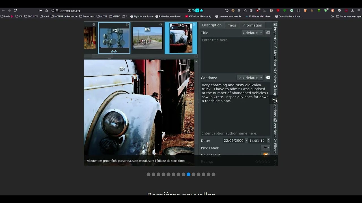362x203 pixels.
Task: Open the MOTEUR de Recherche bookmark folder
Action: coord(64,16)
